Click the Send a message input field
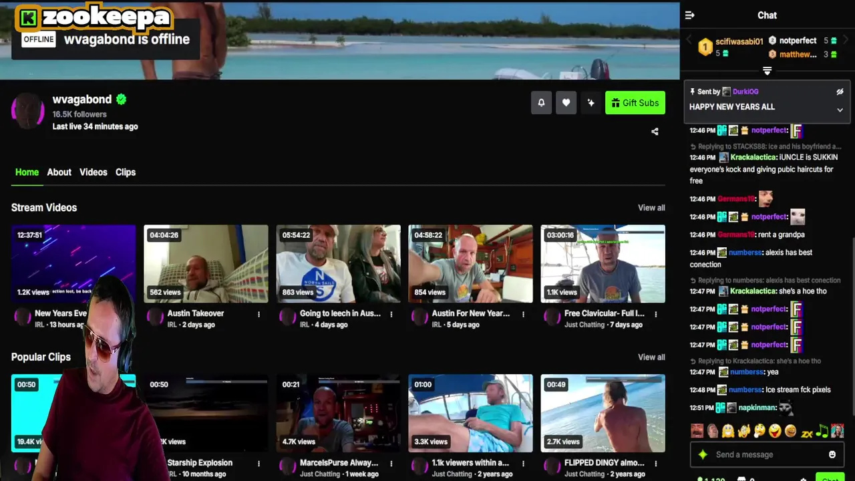The image size is (855, 481). 767,454
